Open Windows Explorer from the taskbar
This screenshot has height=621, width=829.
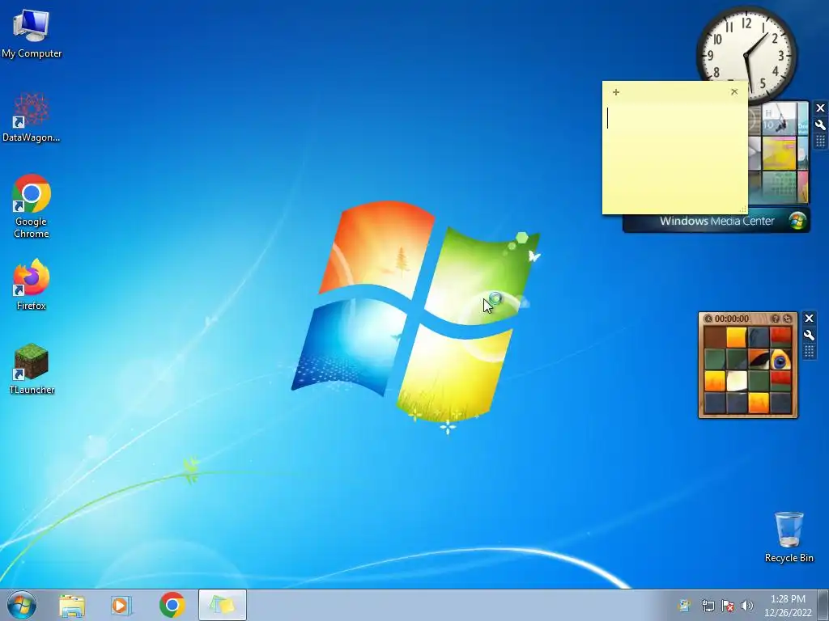(72, 605)
